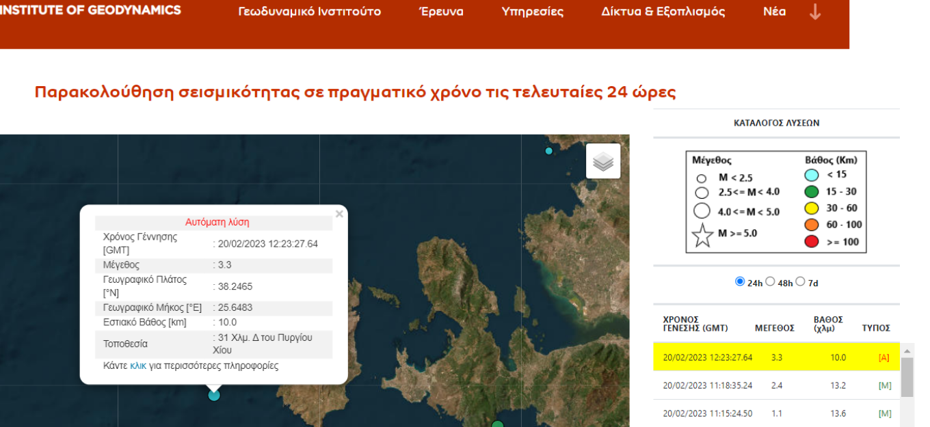
Task: Click the red >= 100 depth legend circle
Action: (812, 241)
